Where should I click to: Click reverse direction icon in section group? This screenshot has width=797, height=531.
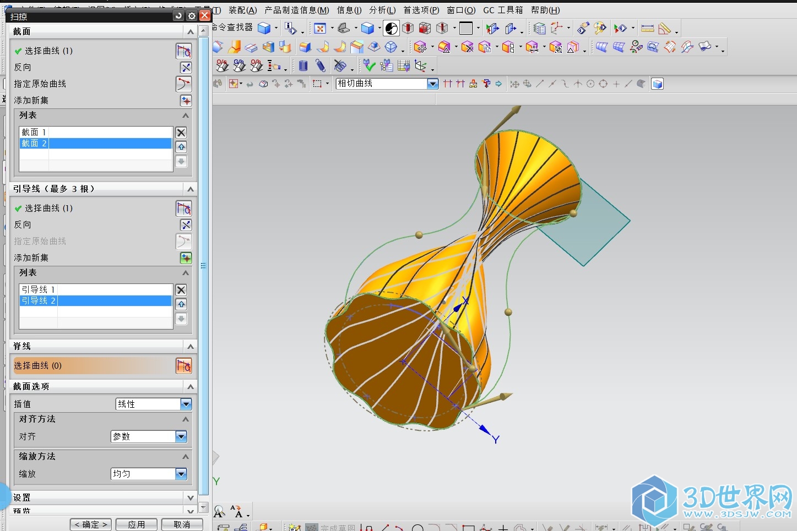pos(186,68)
